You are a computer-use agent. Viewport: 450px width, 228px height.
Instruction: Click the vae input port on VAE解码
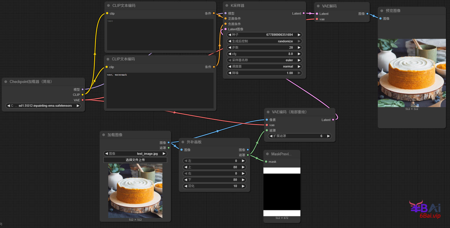(317, 19)
